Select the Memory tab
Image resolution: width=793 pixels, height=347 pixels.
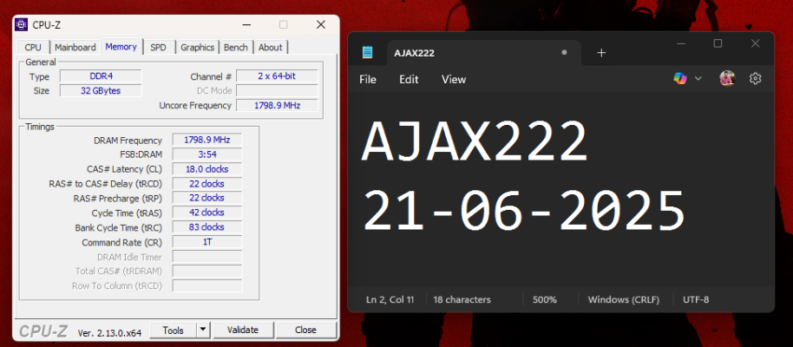(121, 47)
